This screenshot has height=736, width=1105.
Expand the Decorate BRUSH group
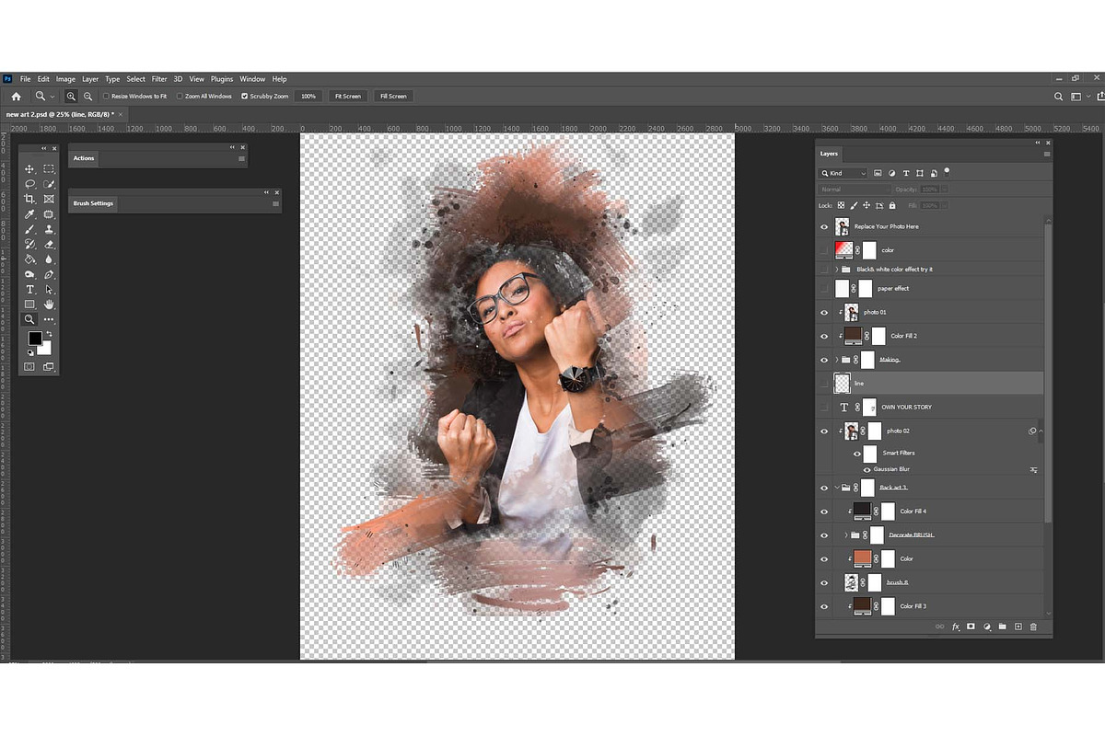846,535
